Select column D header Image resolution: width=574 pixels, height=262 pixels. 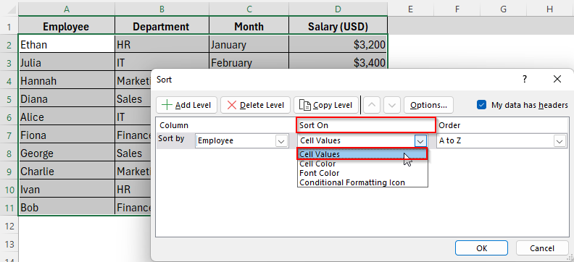[338, 9]
